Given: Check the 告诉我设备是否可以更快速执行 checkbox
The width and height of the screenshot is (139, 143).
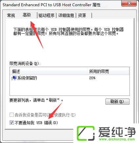Looking at the screenshot, I should point(12,115).
